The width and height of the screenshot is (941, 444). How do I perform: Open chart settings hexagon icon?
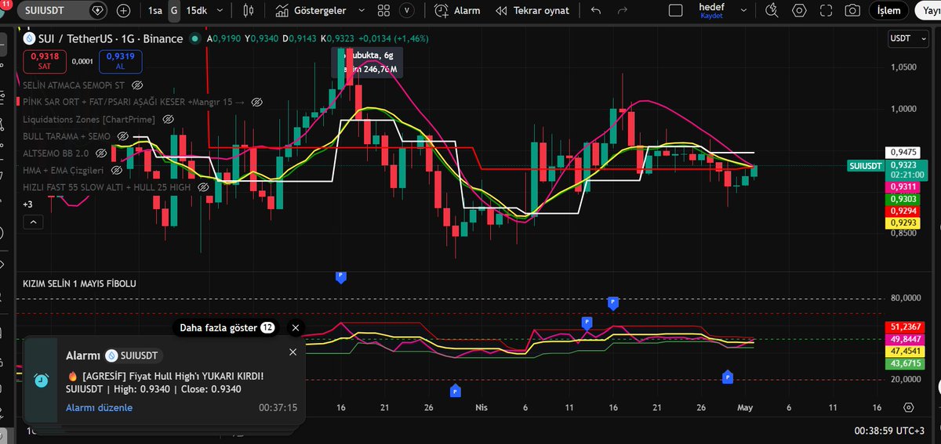click(799, 11)
